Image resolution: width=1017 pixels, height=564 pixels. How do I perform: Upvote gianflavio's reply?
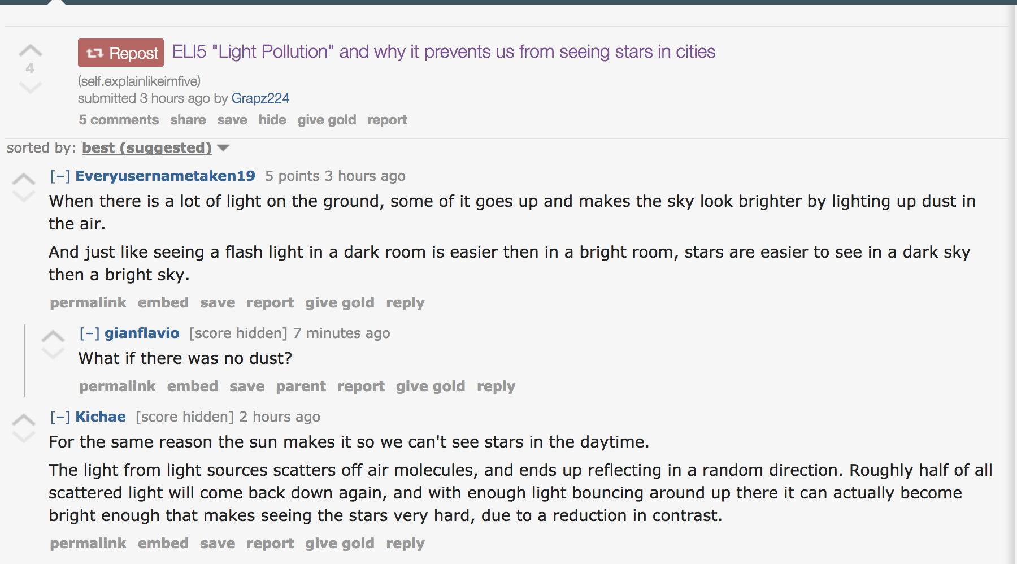point(54,336)
